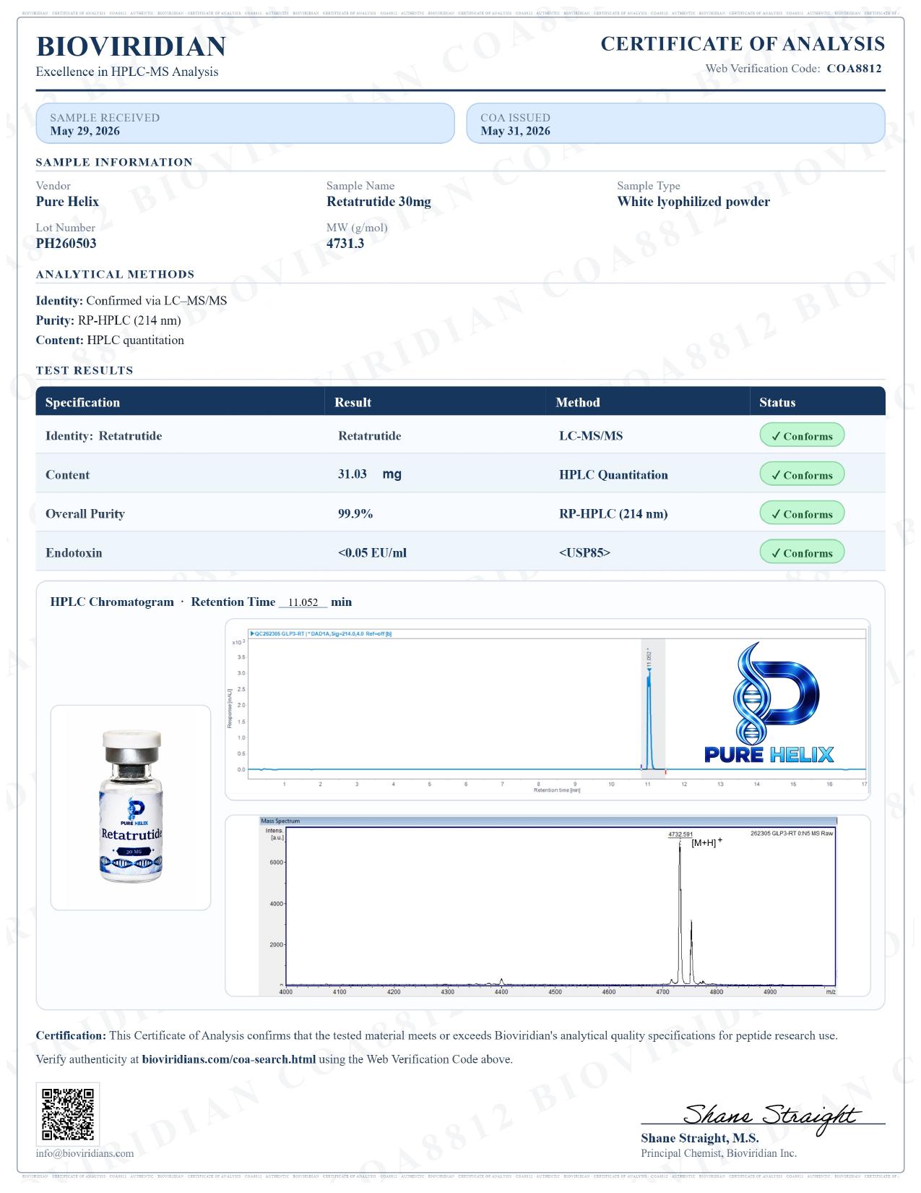
Task: Click the Web Verification Code COA8812
Action: point(854,69)
